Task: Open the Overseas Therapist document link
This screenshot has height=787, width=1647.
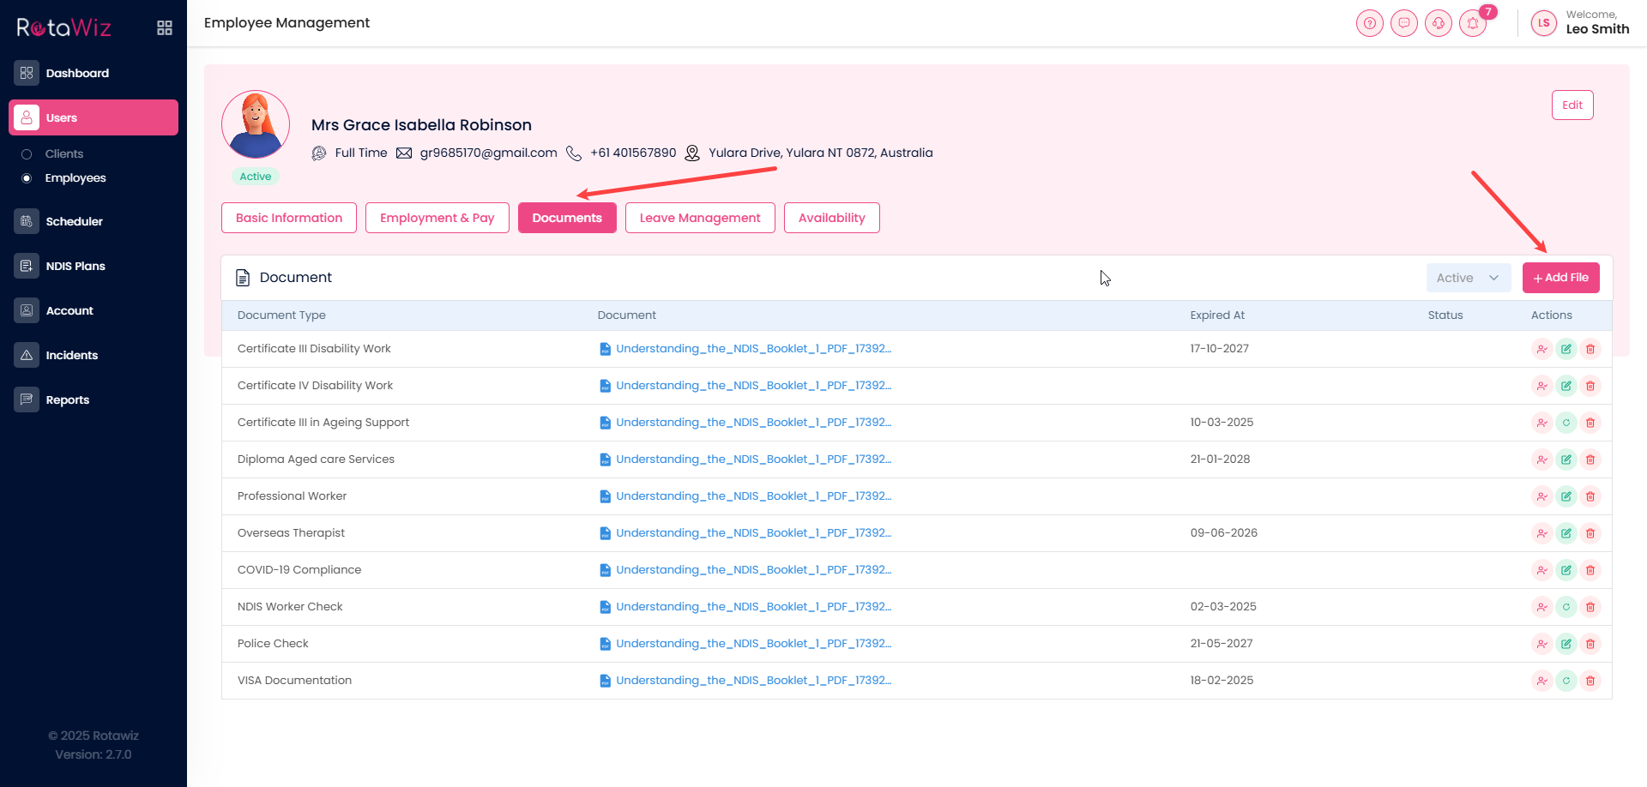Action: [753, 533]
